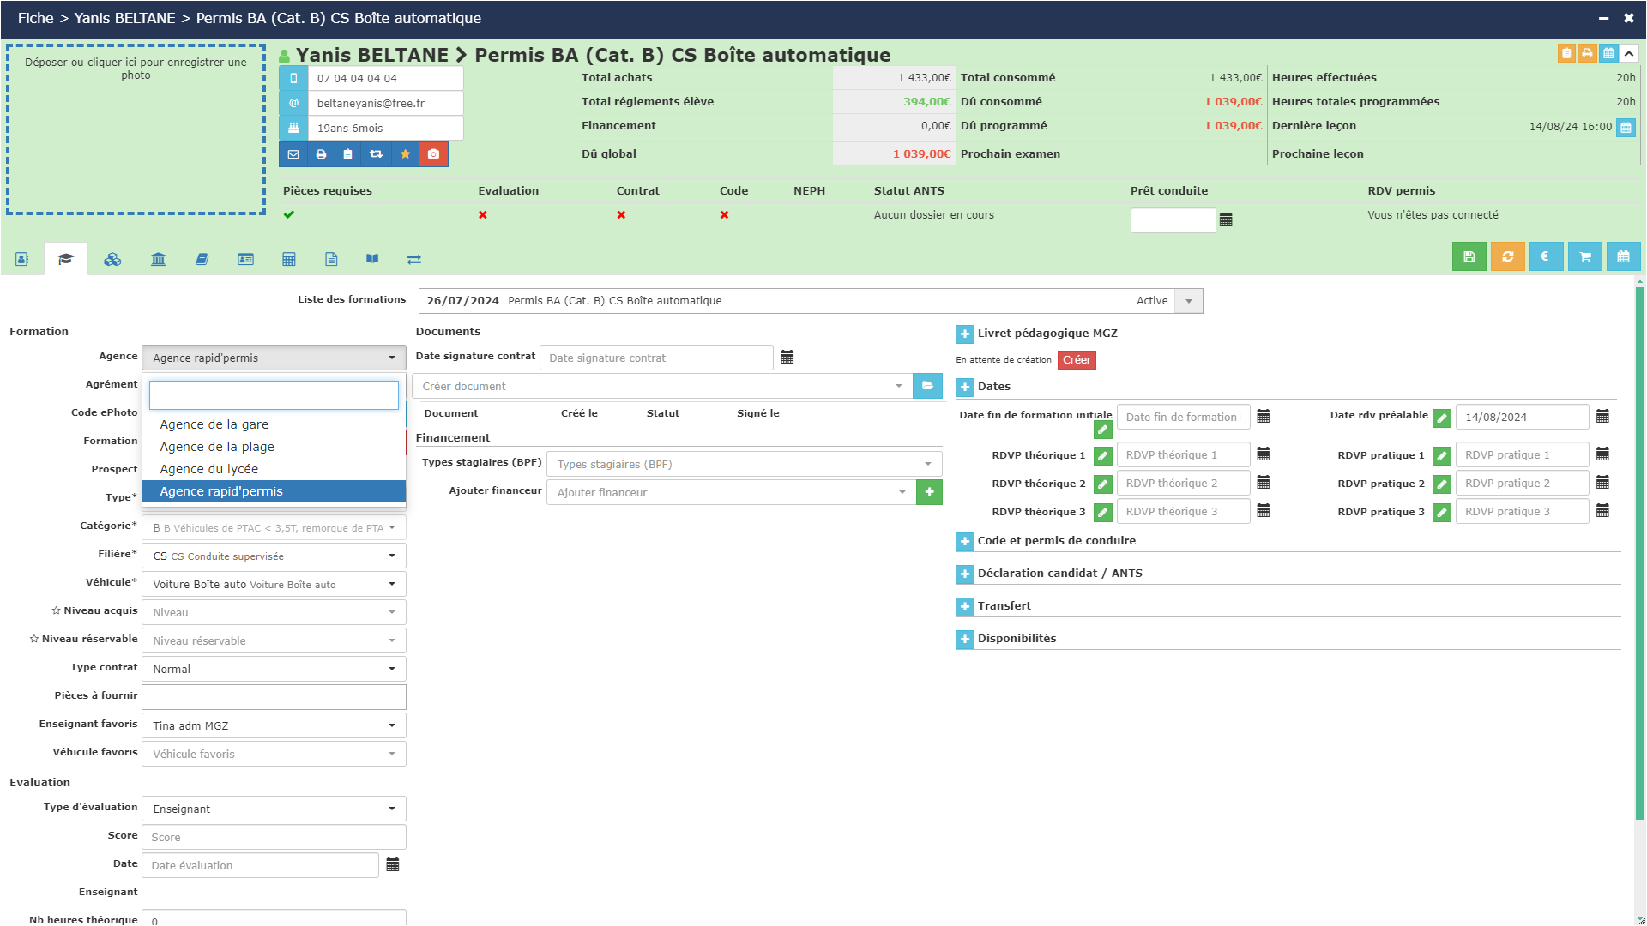The height and width of the screenshot is (926, 1647).
Task: Open the Liste des formations dropdown
Action: [x=1188, y=301]
